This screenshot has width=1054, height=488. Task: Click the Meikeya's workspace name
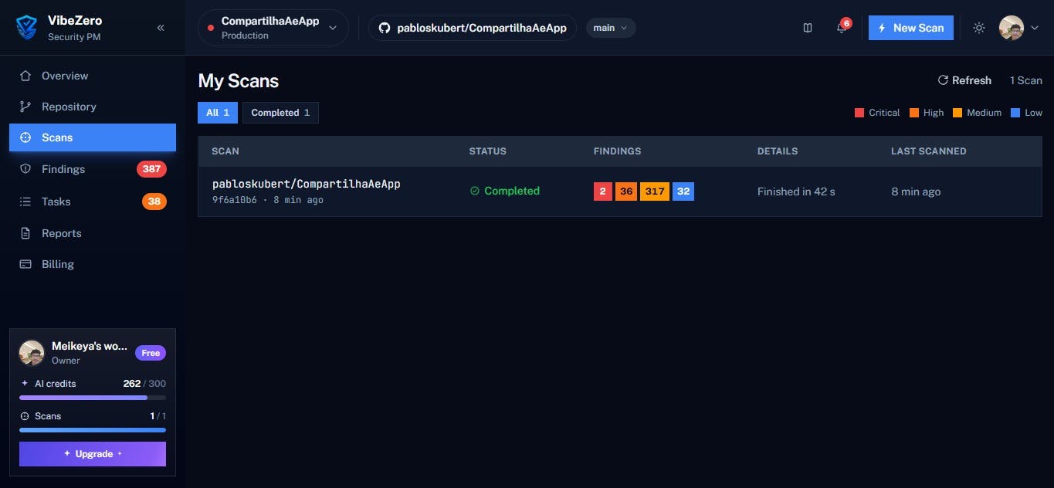pos(90,346)
